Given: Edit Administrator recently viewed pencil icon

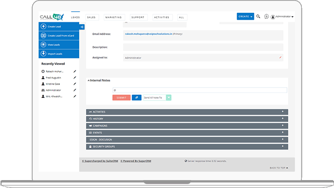Looking at the screenshot, I should 75,90.
